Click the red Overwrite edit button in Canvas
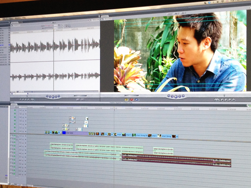 [x=132, y=100]
